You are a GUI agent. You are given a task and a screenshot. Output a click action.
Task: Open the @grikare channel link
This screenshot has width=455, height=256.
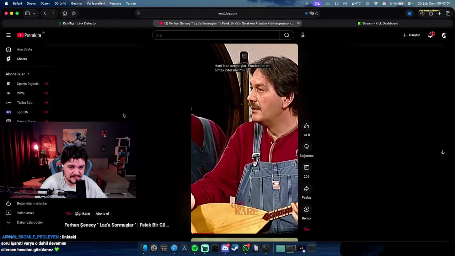click(x=82, y=214)
